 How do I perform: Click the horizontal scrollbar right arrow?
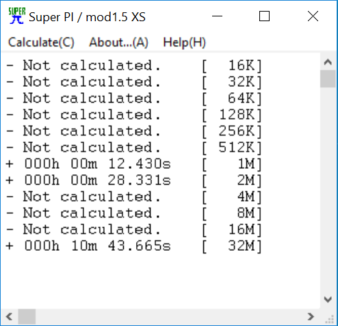pos(311,316)
